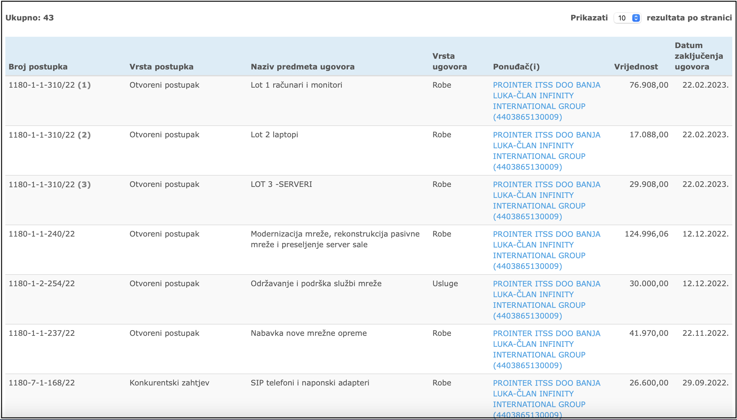Click the Konkurentski zahtjev procedure type cell
This screenshot has width=737, height=420.
tap(169, 383)
